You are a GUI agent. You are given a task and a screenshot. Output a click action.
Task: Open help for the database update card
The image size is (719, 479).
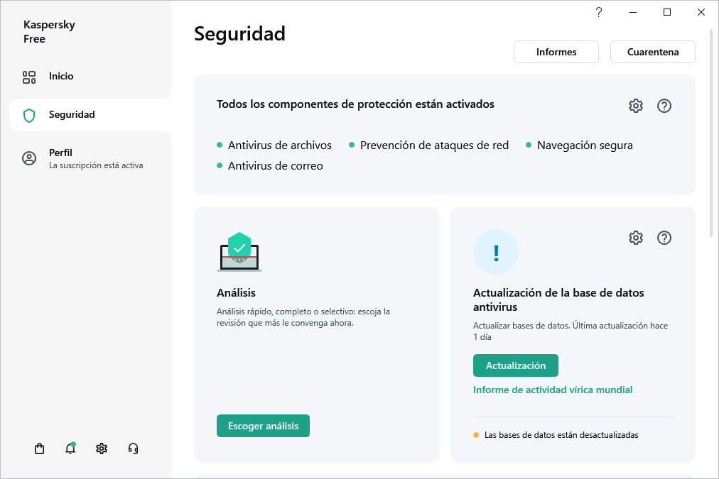(664, 237)
